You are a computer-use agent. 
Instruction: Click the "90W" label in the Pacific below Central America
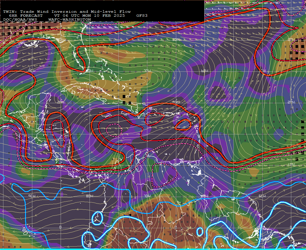pos(32,196)
